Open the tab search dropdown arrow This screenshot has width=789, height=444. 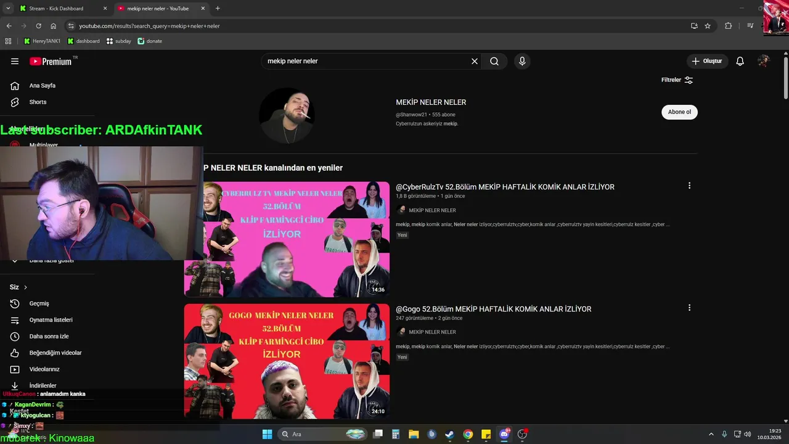click(7, 9)
